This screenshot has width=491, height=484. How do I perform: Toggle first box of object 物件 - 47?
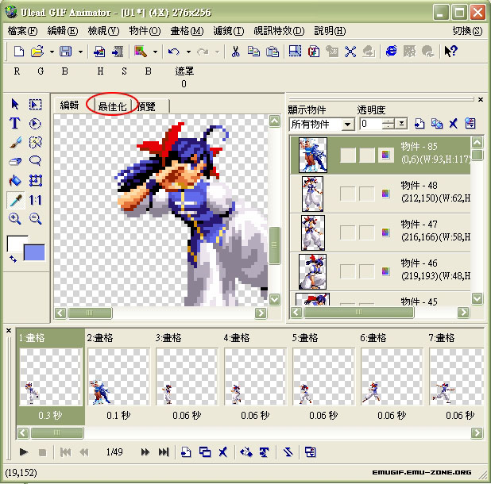[347, 232]
